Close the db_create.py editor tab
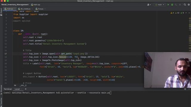Image resolution: width=191 pixels, height=107 pixels. click(32, 9)
